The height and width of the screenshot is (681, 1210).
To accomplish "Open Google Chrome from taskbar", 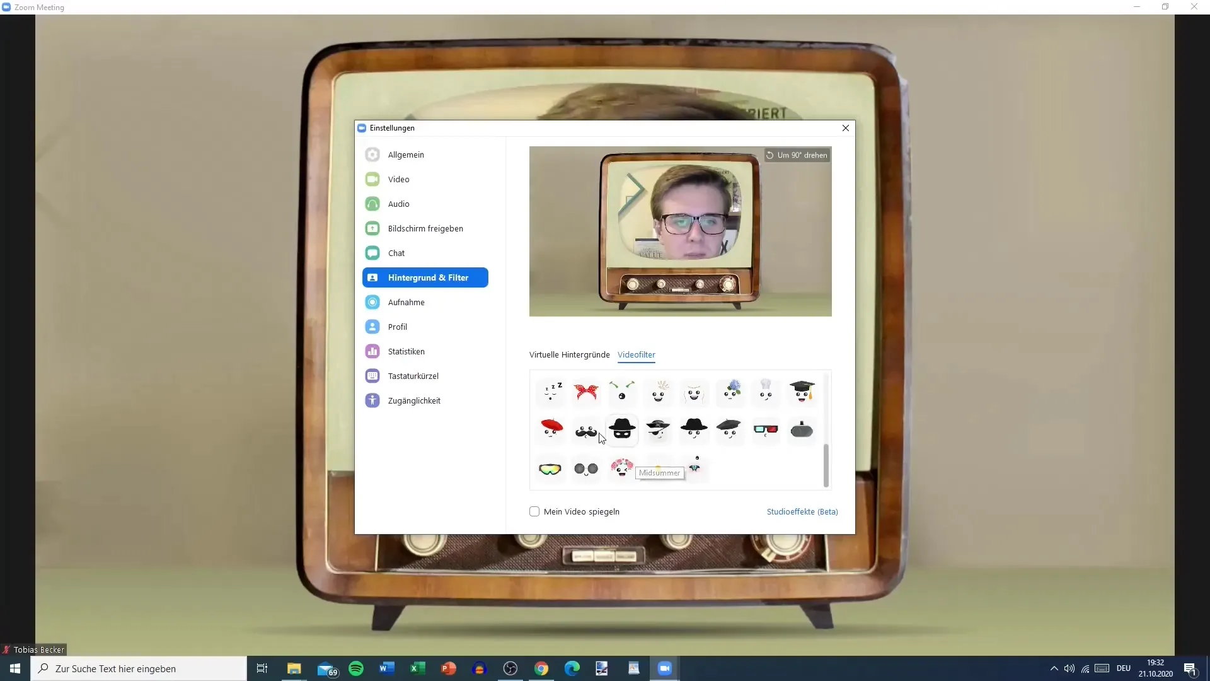I will (x=541, y=668).
